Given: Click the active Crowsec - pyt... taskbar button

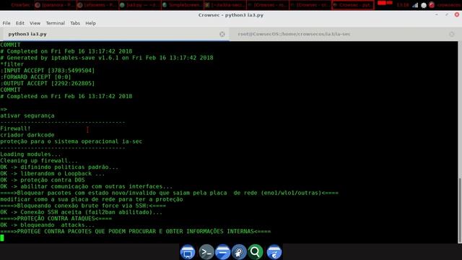Looking at the screenshot, I should 353,5.
